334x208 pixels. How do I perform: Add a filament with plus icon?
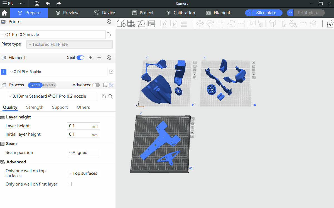[x=90, y=58]
